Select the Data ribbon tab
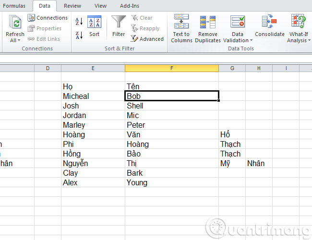This screenshot has width=312, height=240. (x=45, y=6)
